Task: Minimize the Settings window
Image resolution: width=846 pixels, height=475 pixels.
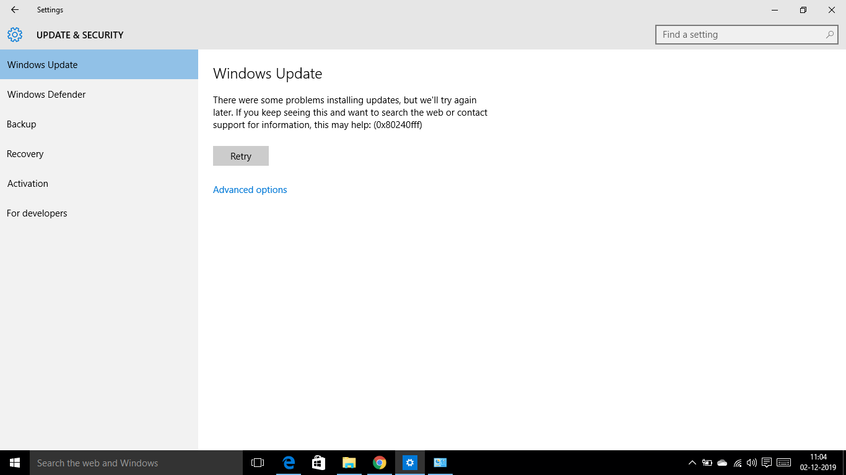Action: [775, 10]
